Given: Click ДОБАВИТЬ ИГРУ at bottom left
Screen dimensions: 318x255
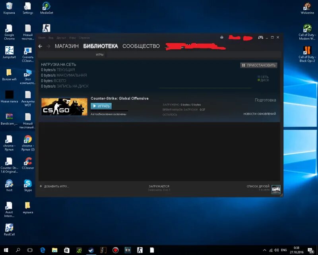Looking at the screenshot, I should (54, 186).
